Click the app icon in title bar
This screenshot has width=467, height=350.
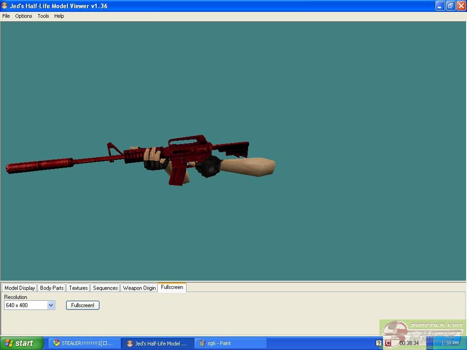pyautogui.click(x=5, y=6)
